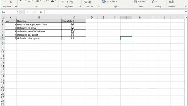Click the Decrease Indent icon

tap(62, 2)
